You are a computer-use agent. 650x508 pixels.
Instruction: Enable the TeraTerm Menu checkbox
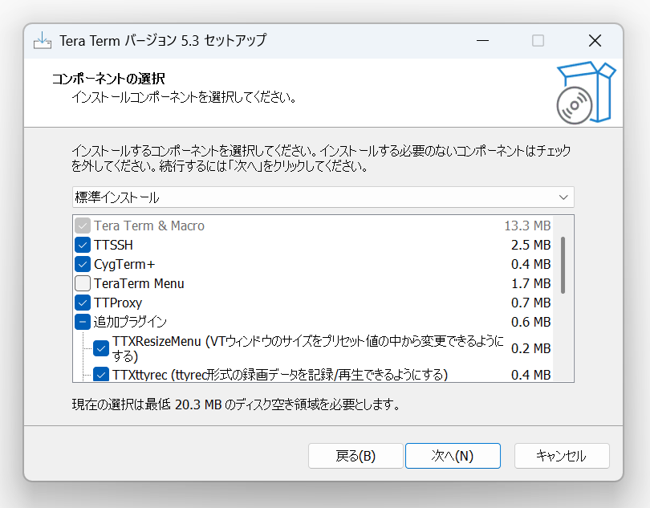pos(83,283)
